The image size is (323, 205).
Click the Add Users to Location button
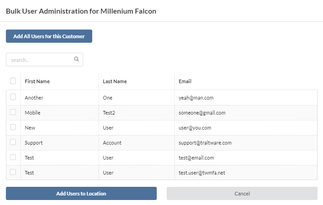coord(81,194)
